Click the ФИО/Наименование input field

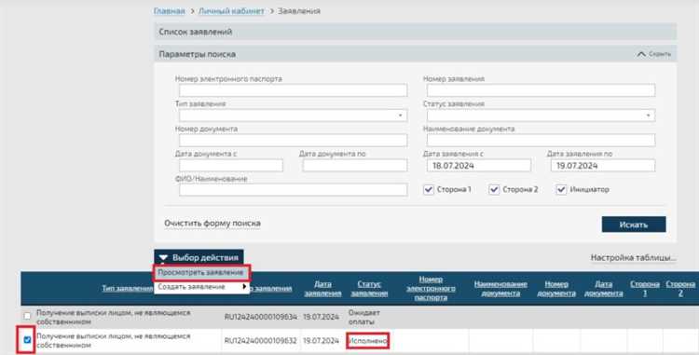(293, 190)
